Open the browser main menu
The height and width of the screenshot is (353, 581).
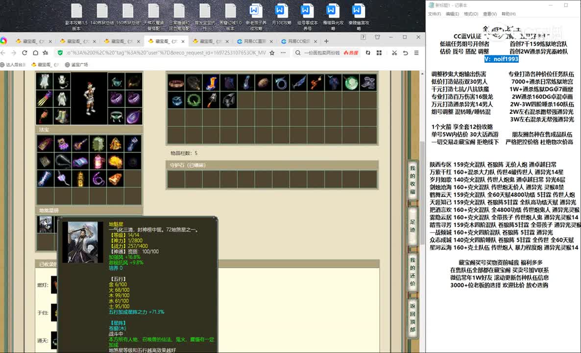416,52
